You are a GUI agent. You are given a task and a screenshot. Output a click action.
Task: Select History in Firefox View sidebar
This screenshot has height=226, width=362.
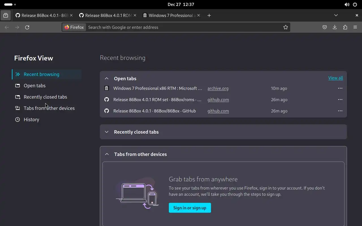click(x=31, y=119)
